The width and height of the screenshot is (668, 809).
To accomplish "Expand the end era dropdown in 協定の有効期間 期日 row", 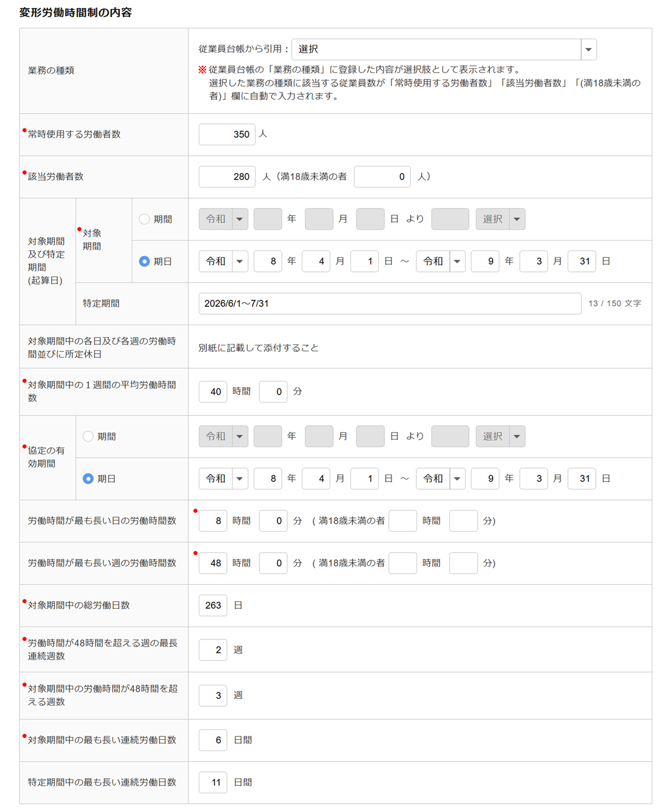I will 441,479.
